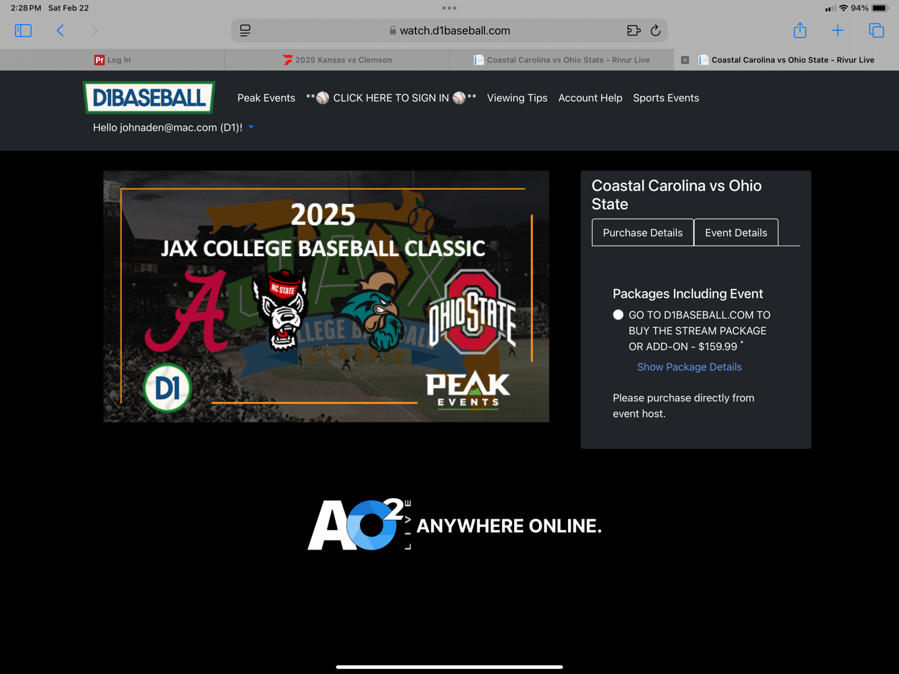The image size is (899, 674).
Task: Show the tab overview icon
Action: [x=876, y=30]
